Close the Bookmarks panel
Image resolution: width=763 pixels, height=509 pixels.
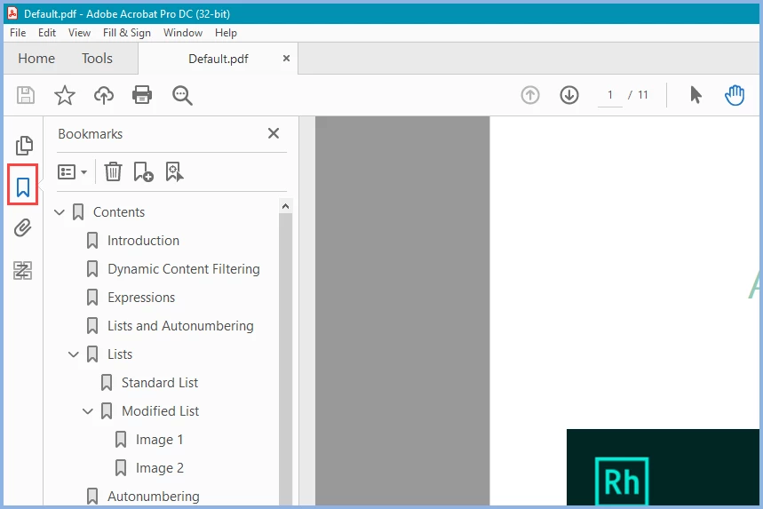274,133
